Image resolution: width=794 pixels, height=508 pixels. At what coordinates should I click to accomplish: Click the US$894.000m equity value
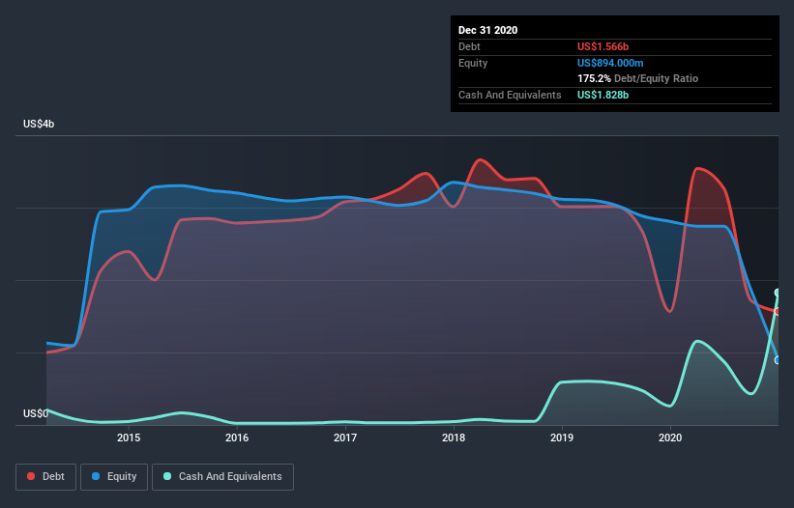(610, 63)
